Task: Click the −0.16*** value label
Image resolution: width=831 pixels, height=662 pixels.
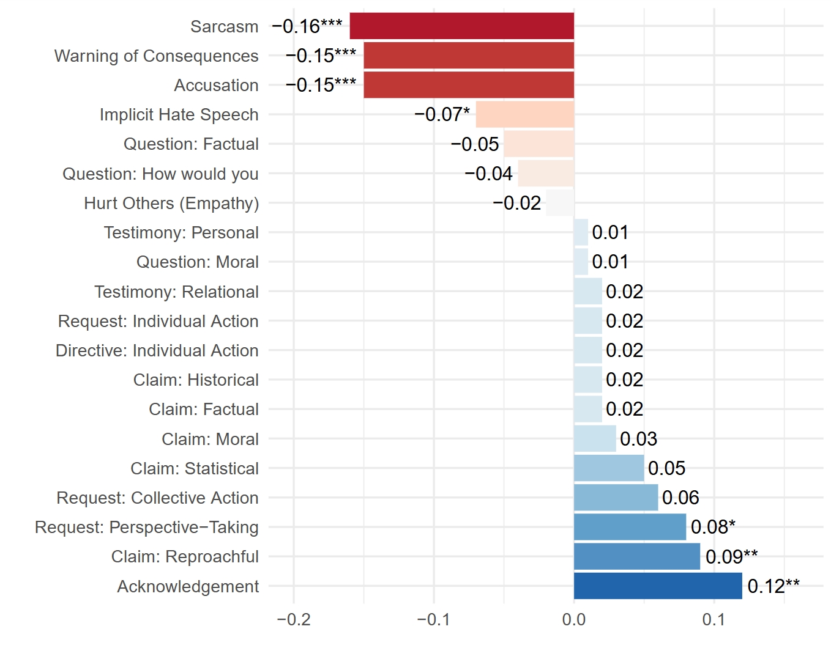Action: (307, 26)
